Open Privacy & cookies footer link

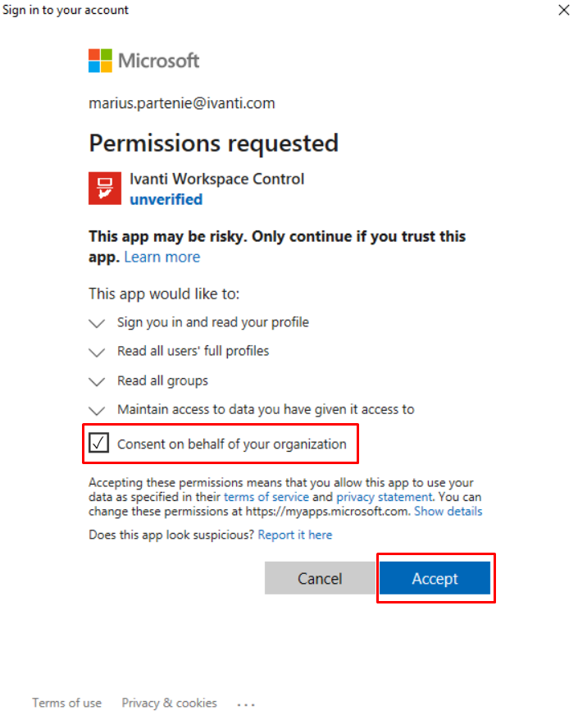[170, 703]
